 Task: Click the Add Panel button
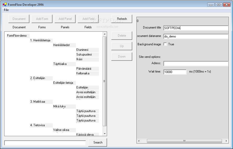[x=65, y=19]
